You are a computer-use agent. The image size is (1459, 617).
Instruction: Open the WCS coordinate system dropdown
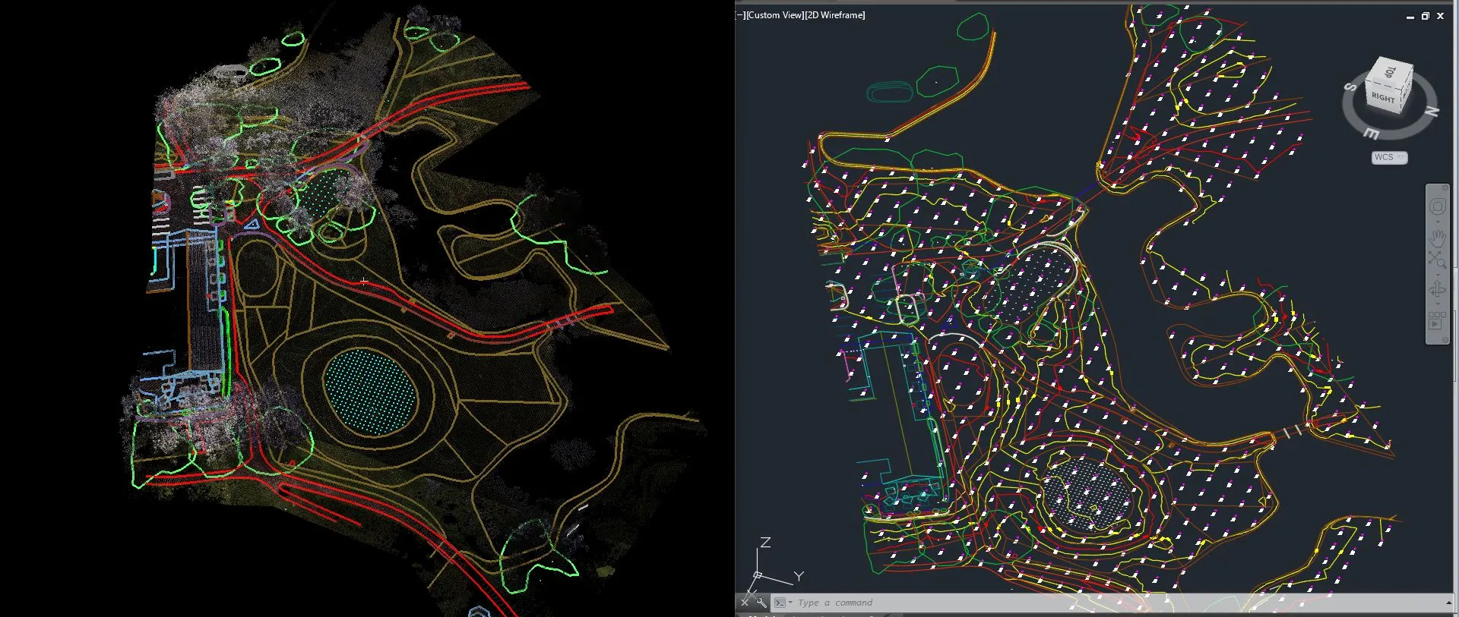pyautogui.click(x=1389, y=157)
